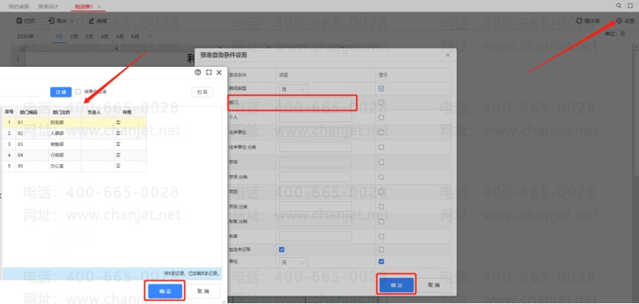The height and width of the screenshot is (304, 639).
Task: Close the 利润表1 tab
Action: click(x=99, y=6)
